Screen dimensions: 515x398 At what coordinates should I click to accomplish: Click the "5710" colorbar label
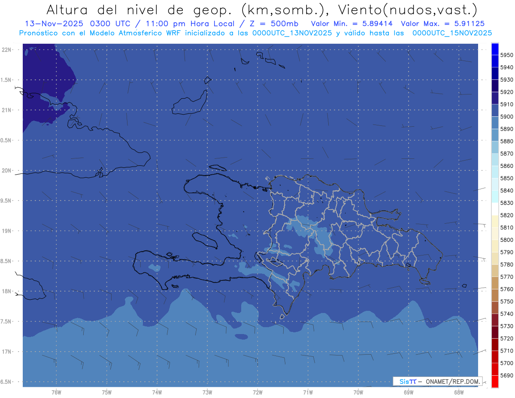point(507,351)
